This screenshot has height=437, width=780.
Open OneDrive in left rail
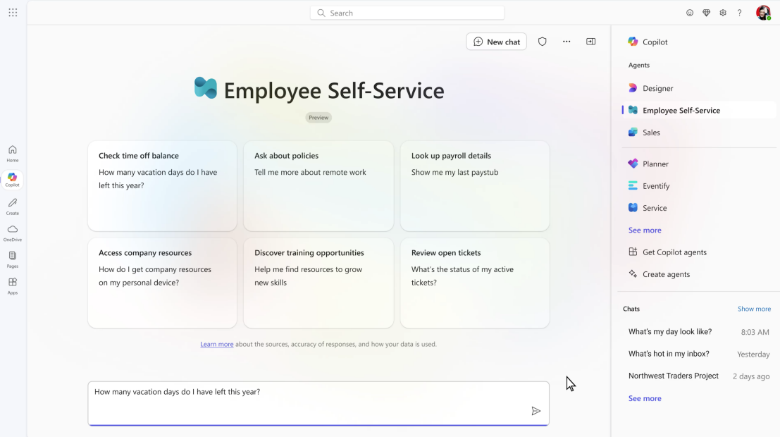(x=13, y=233)
